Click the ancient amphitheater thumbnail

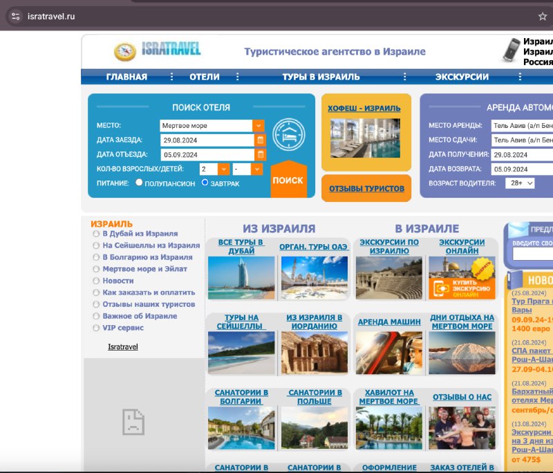(389, 278)
